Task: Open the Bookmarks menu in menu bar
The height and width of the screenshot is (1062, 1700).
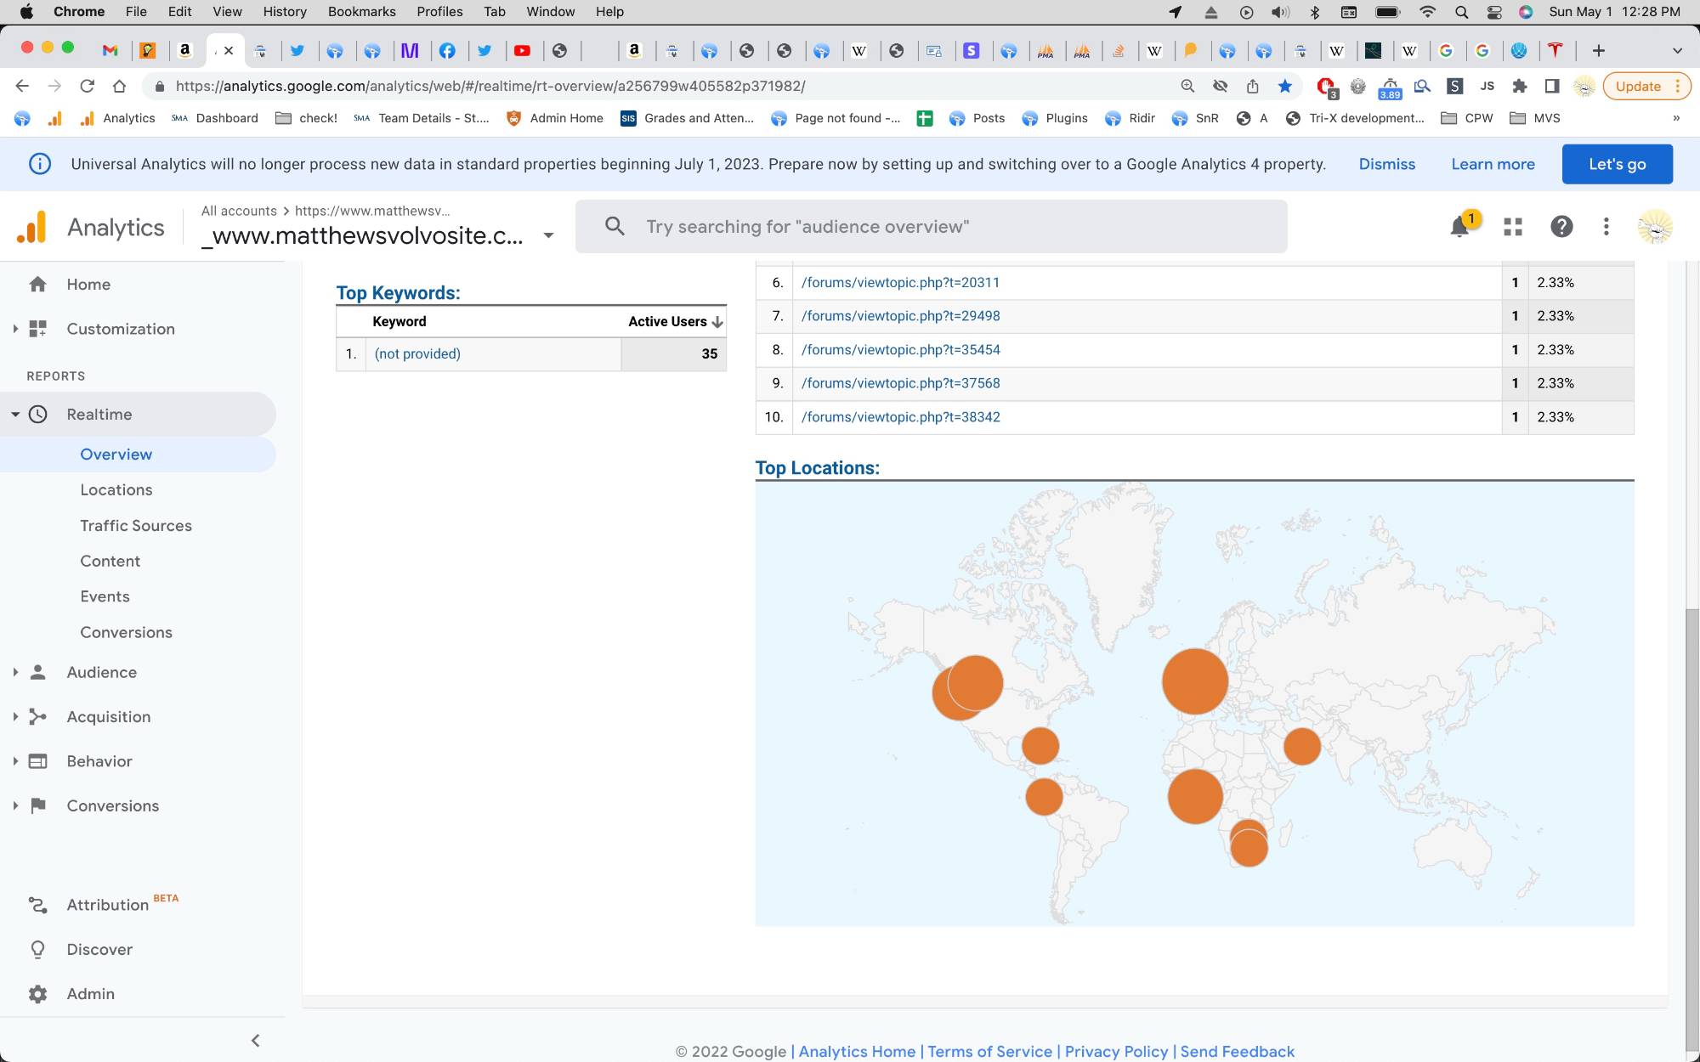Action: (x=361, y=12)
